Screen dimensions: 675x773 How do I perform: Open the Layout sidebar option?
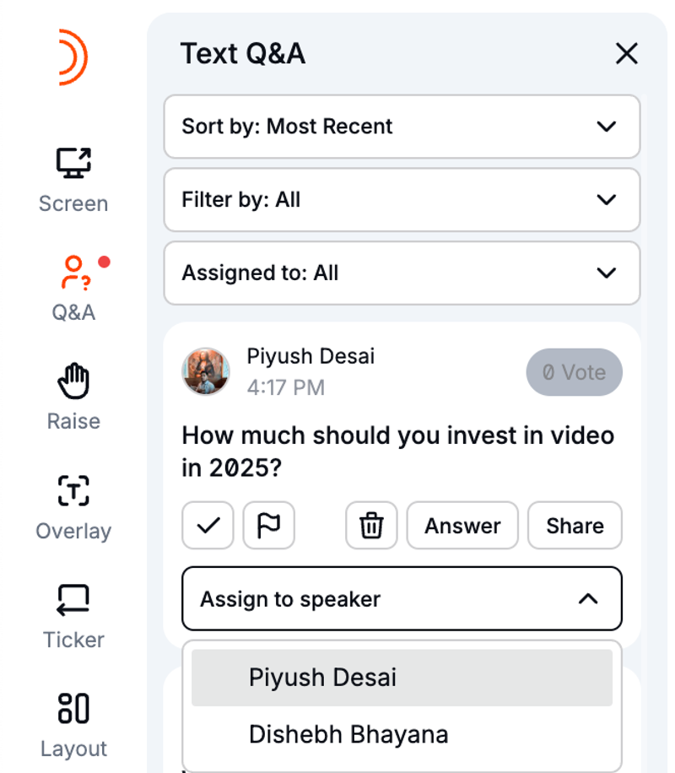(x=73, y=722)
